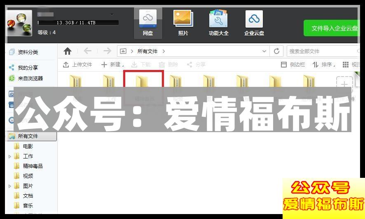Select the 工作 folder in tree
This screenshot has width=365, height=219.
point(28,156)
